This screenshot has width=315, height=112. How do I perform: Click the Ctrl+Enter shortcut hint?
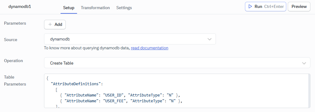coord(274,7)
